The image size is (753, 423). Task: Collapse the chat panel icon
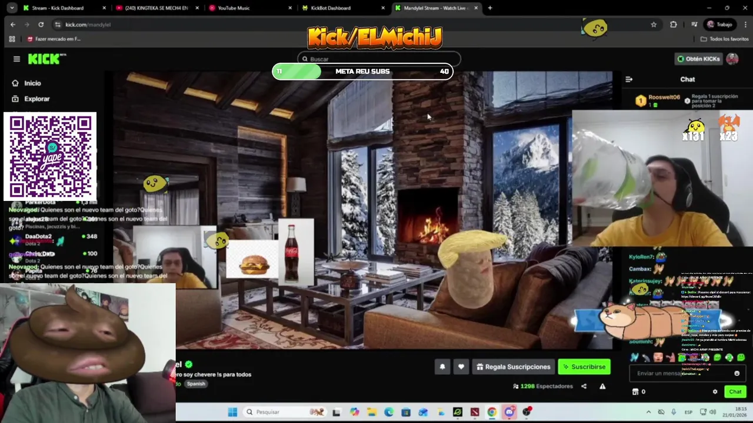(x=629, y=79)
